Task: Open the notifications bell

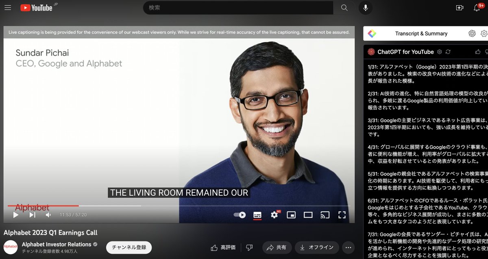Action: click(x=477, y=8)
